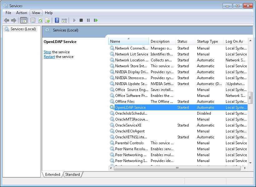
Task: Open the Properties toolbar icon
Action: (x=33, y=20)
